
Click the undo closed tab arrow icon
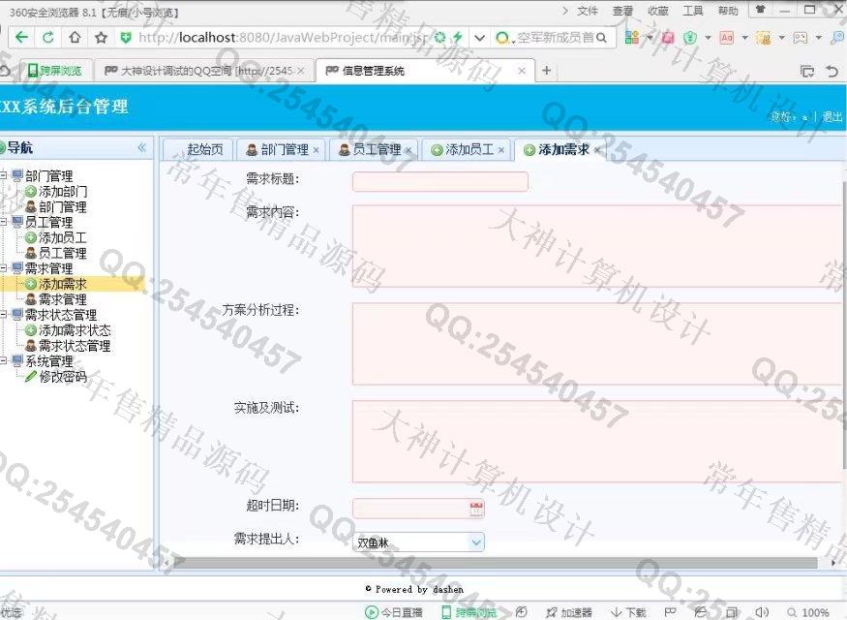[832, 71]
